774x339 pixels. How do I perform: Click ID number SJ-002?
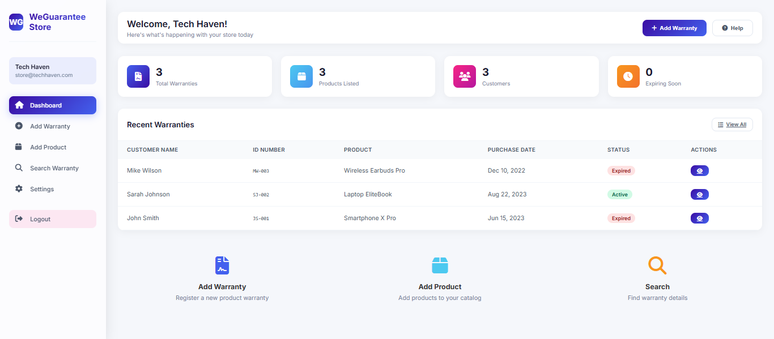261,195
